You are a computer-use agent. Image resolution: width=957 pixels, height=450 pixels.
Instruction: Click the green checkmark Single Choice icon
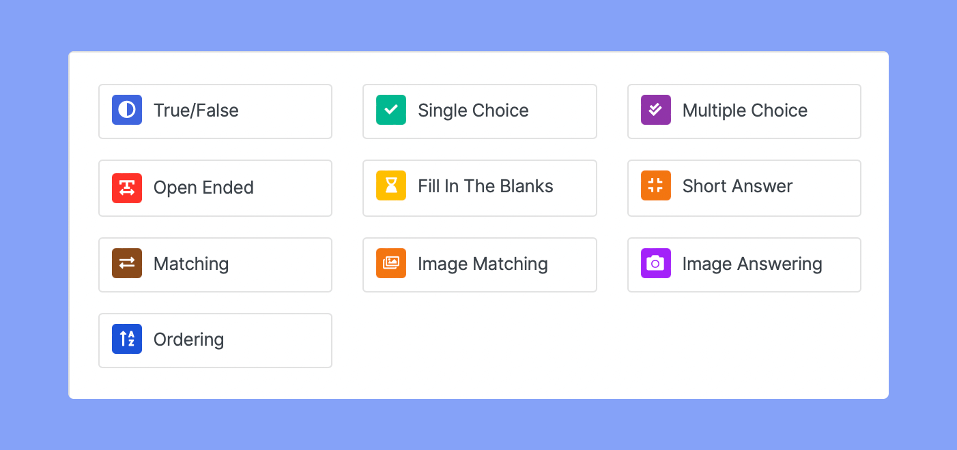(391, 110)
